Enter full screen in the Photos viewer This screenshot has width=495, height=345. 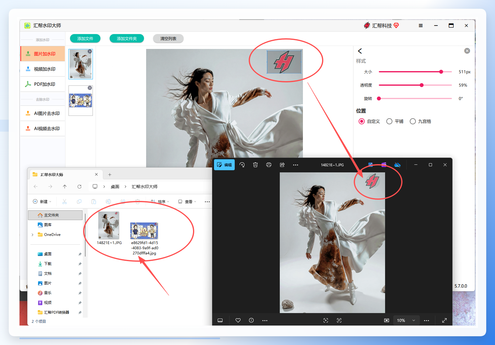click(444, 320)
